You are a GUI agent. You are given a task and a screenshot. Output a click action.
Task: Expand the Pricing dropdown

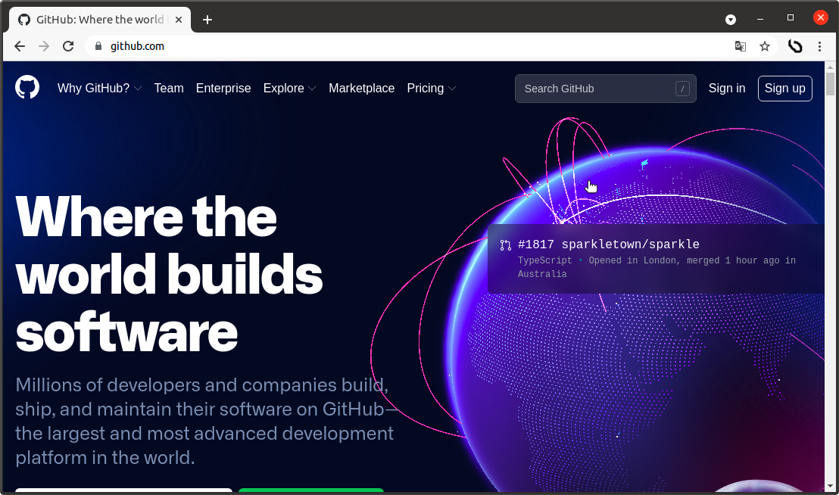(x=432, y=89)
